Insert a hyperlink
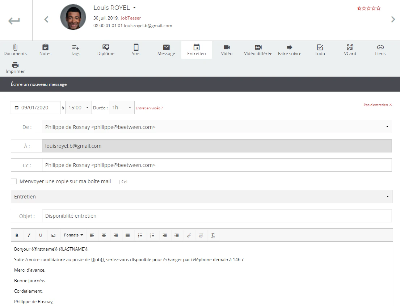This screenshot has width=400, height=306. [189, 235]
